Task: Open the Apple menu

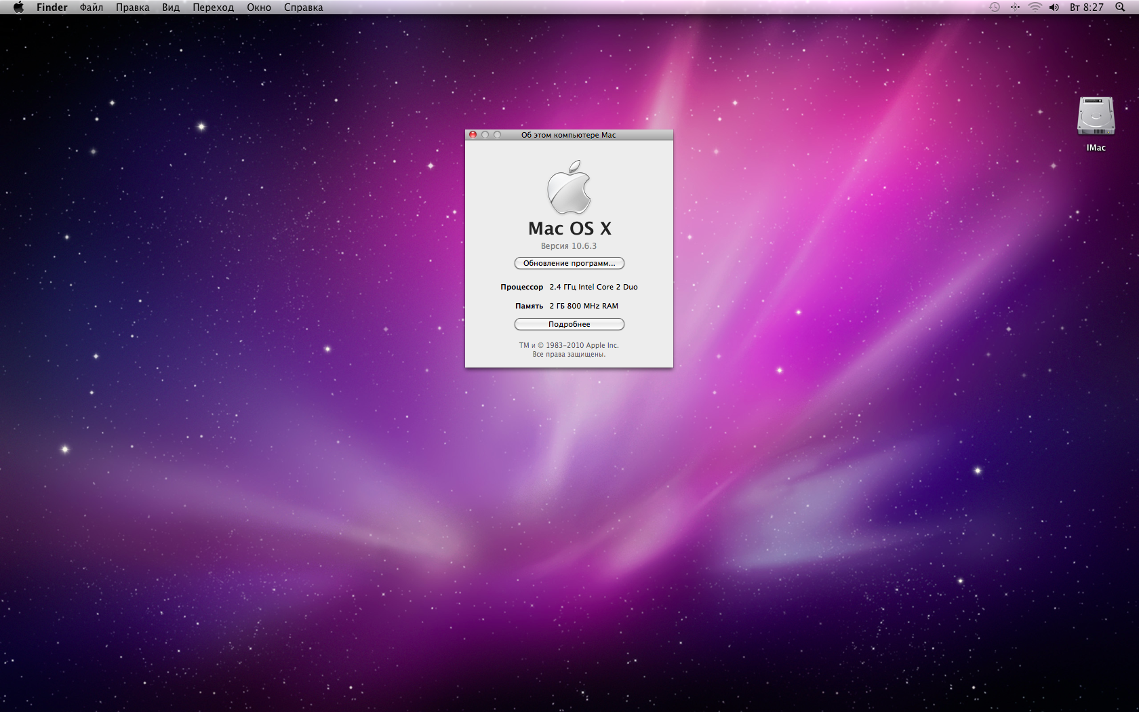Action: coord(18,7)
